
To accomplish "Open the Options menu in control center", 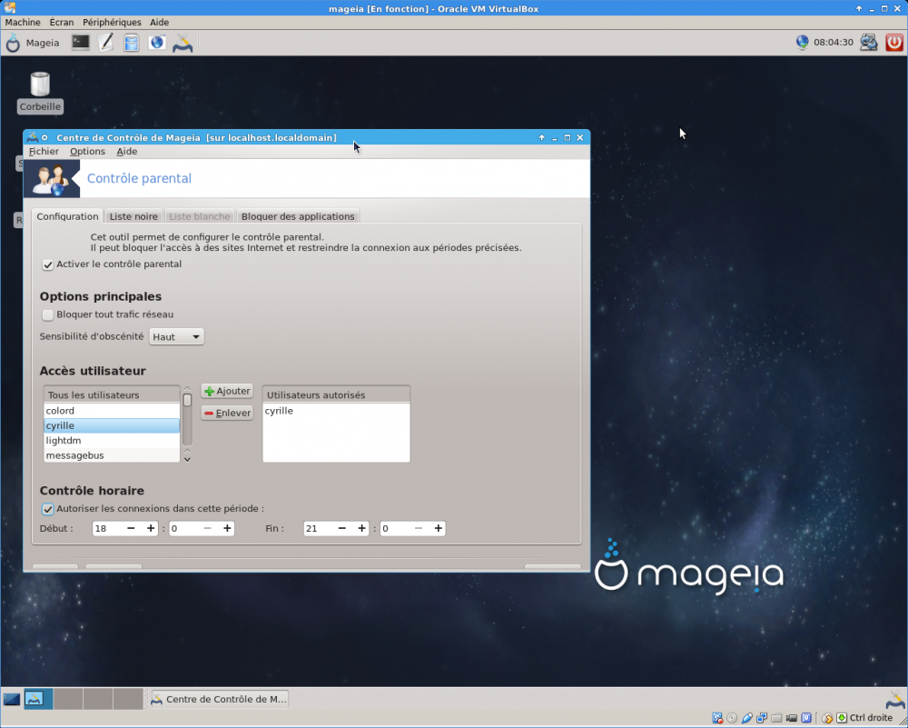I will [x=87, y=151].
